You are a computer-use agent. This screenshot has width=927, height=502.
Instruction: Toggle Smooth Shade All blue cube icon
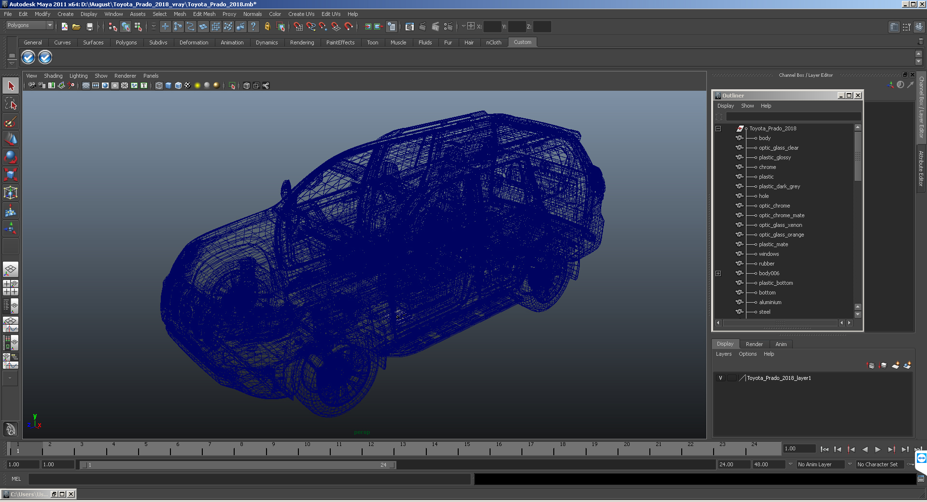169,85
